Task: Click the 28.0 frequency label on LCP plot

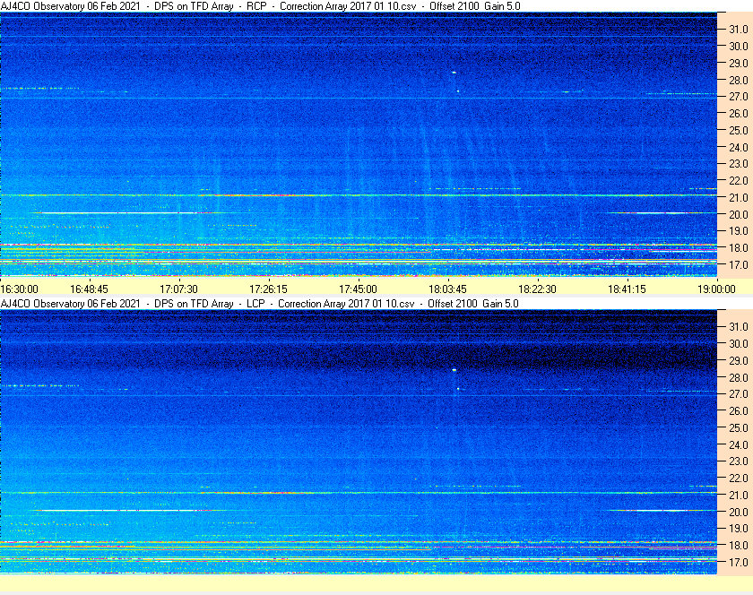Action: pos(739,377)
